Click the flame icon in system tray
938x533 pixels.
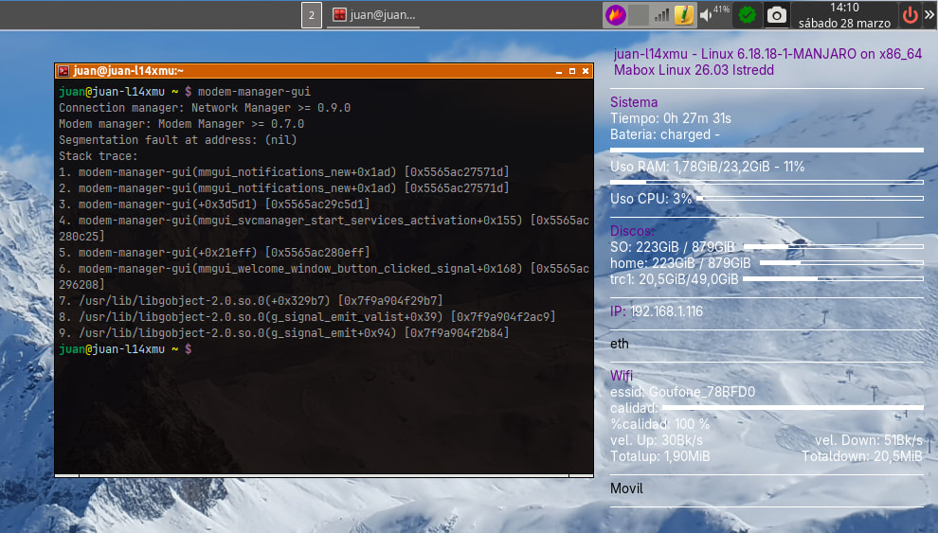click(616, 15)
